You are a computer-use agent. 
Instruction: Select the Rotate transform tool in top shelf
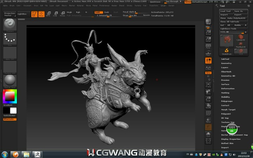click(63, 14)
